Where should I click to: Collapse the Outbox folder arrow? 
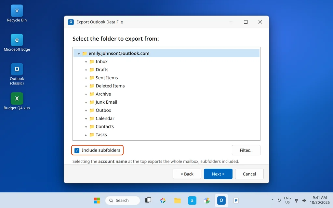[x=86, y=111]
